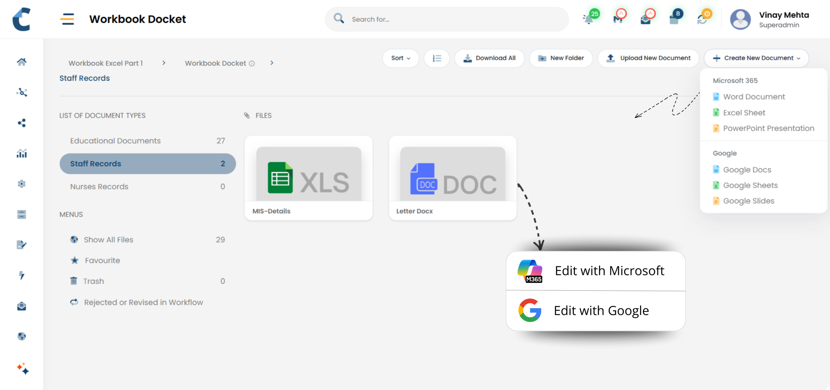Screen dimensions: 830x390
Task: Open the analytics chart sidebar icon
Action: 22,153
